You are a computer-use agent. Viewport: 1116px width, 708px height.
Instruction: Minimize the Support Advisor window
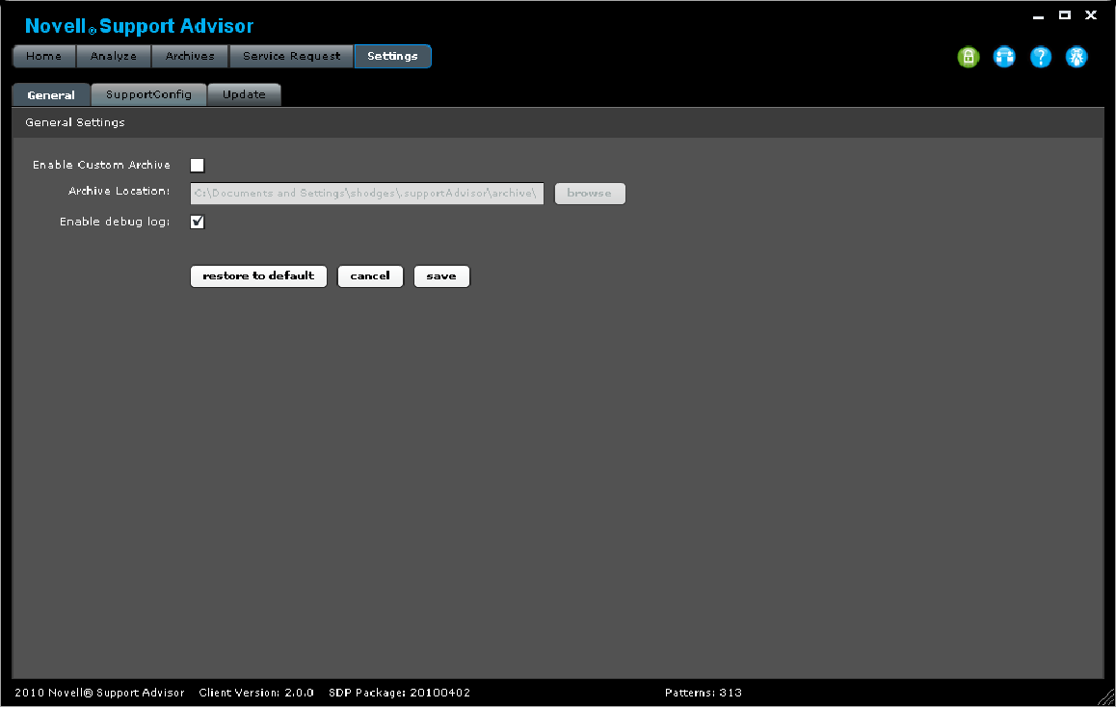tap(1039, 16)
